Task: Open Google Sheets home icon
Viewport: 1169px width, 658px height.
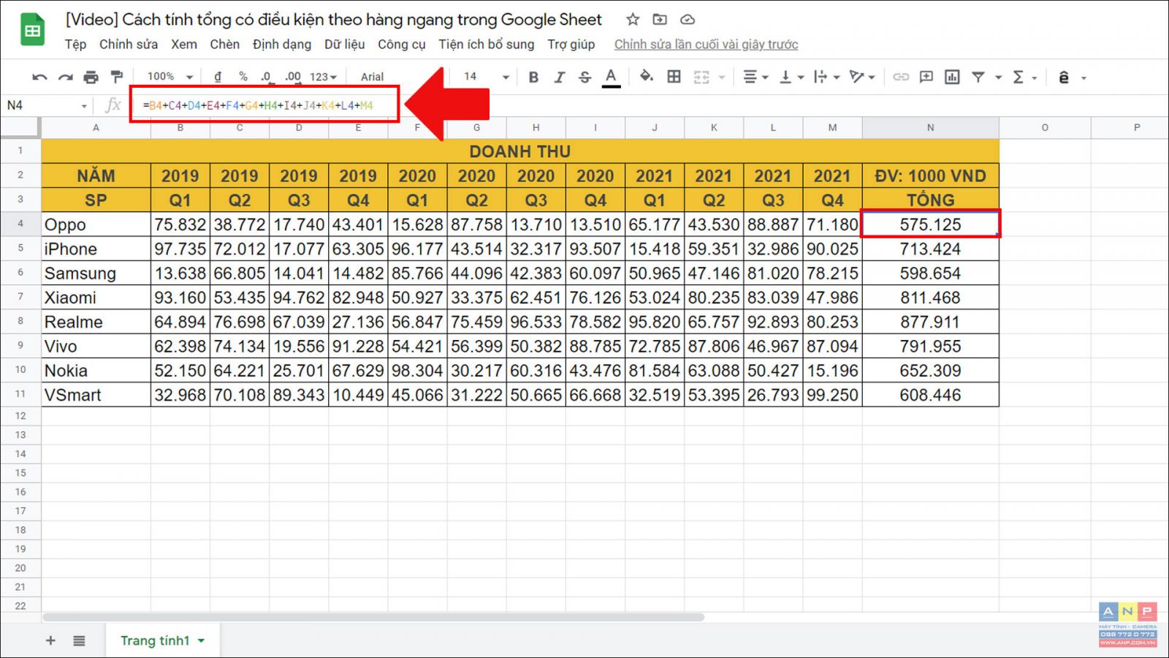Action: 33,30
